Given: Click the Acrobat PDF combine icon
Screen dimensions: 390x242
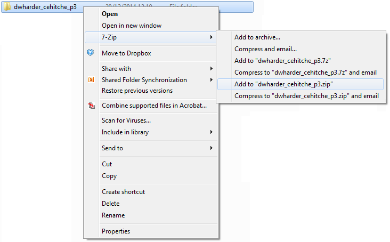Looking at the screenshot, I should (91, 106).
